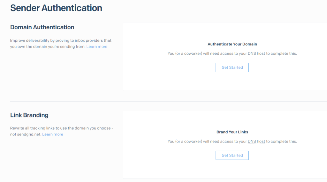Image resolution: width=327 pixels, height=182 pixels.
Task: Click the Authenticate Your Domain card title
Action: click(232, 44)
